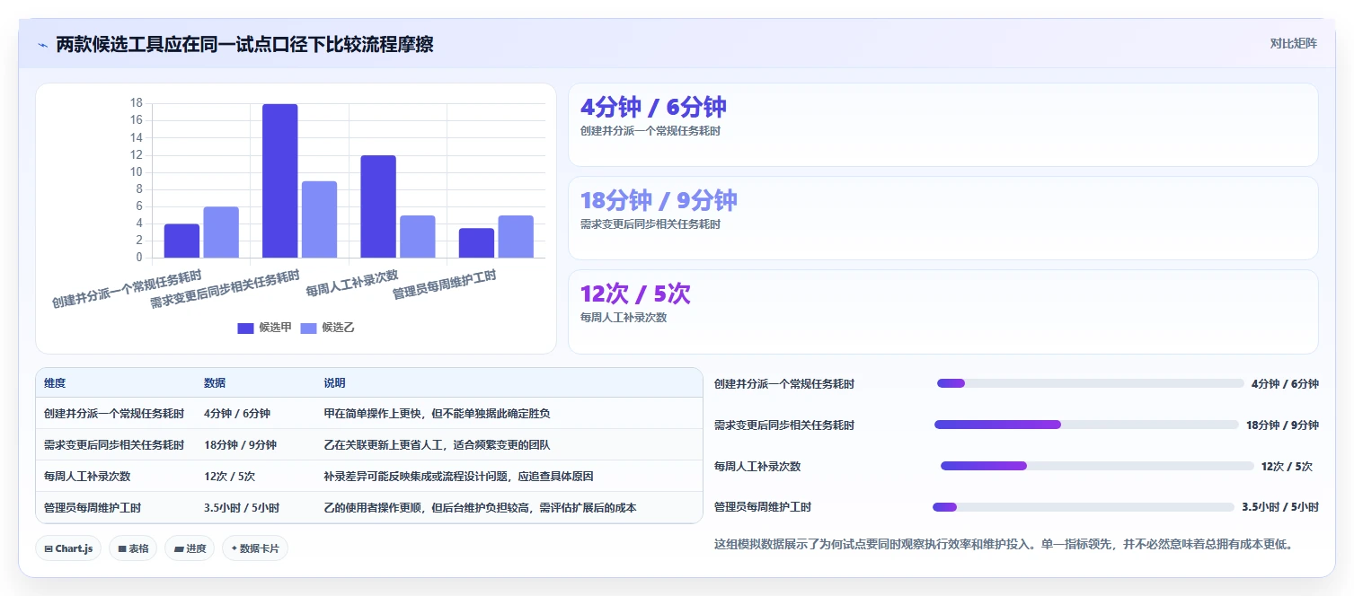1354x596 pixels.
Task: Click table value 3.5小时 / 5小时
Action: click(242, 508)
